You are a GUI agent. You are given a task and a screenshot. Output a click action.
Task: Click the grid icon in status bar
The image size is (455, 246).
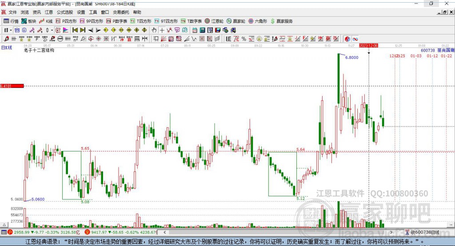click(4, 232)
